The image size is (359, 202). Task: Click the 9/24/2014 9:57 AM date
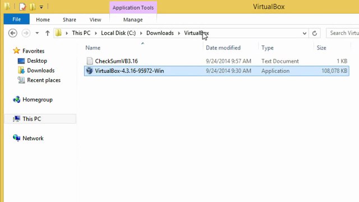click(x=228, y=61)
